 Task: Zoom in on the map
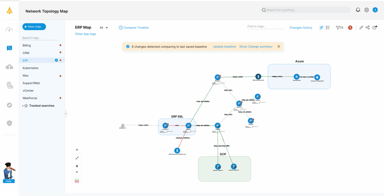coord(77,166)
